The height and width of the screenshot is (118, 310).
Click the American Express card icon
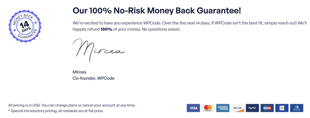coord(223,108)
